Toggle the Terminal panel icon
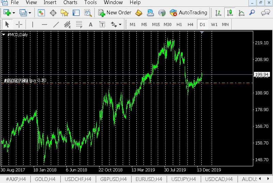273x183 pixels. coord(76,13)
